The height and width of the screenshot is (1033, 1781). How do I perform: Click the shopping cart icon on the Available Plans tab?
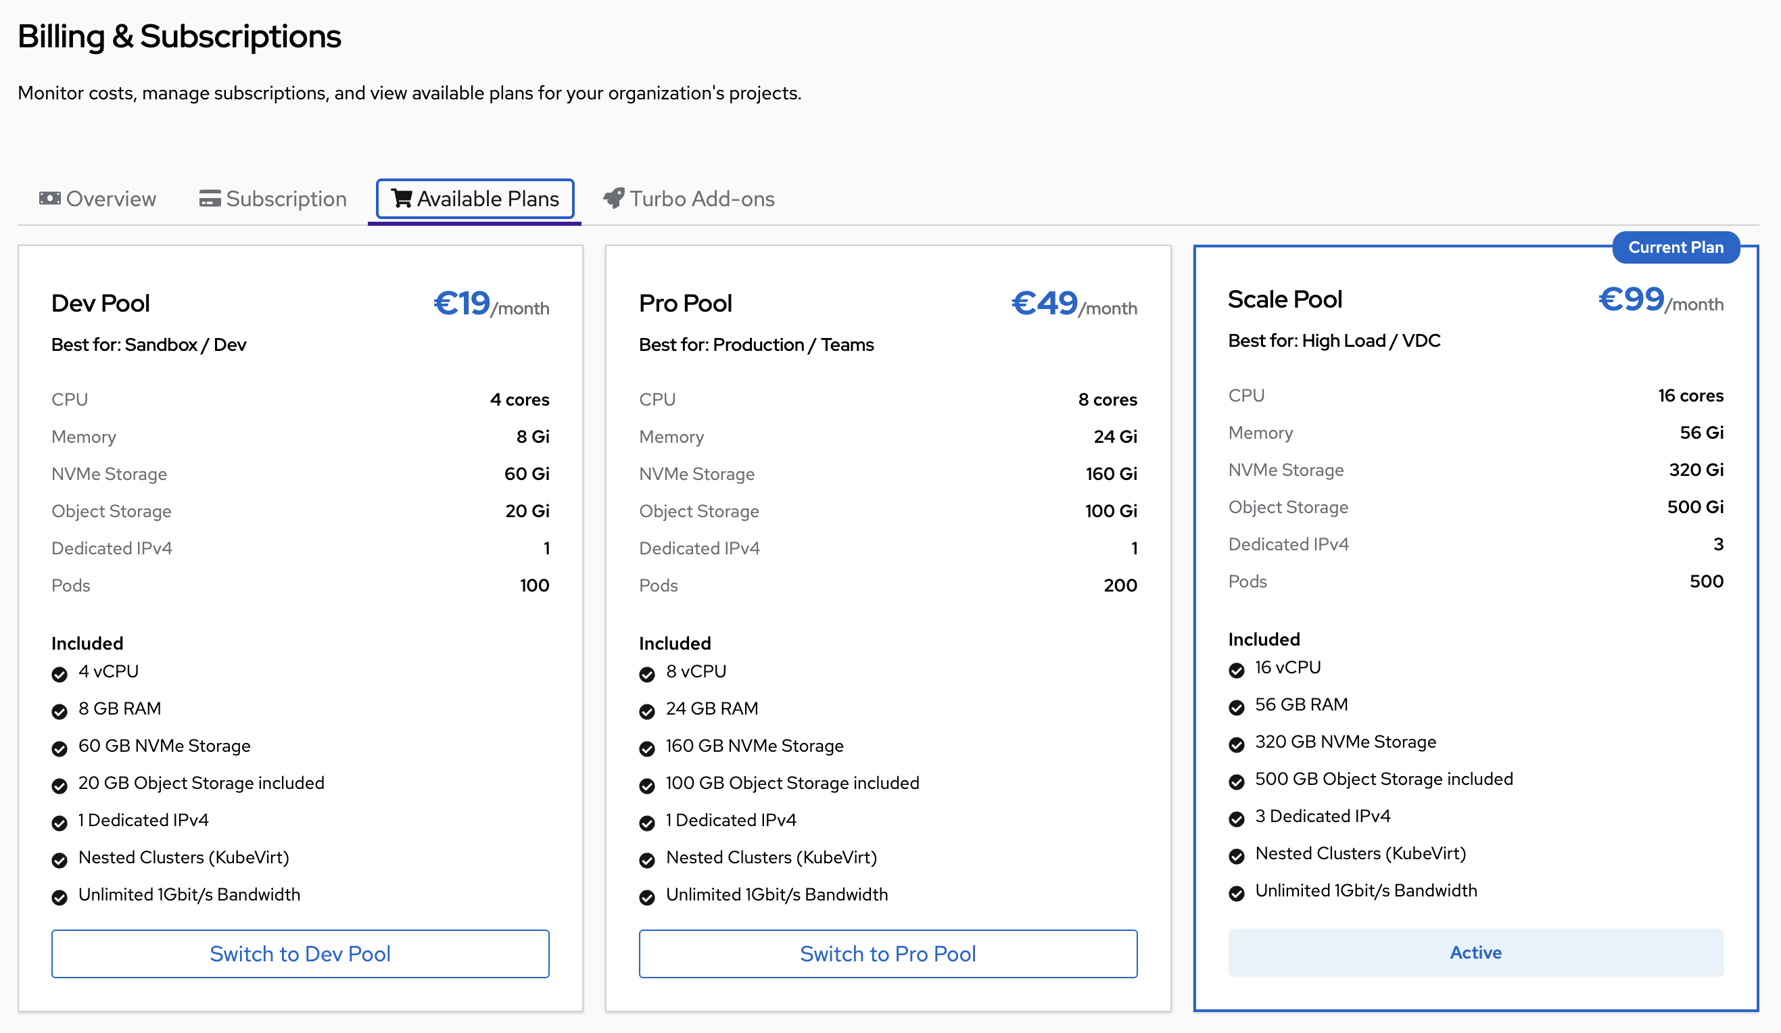click(402, 199)
